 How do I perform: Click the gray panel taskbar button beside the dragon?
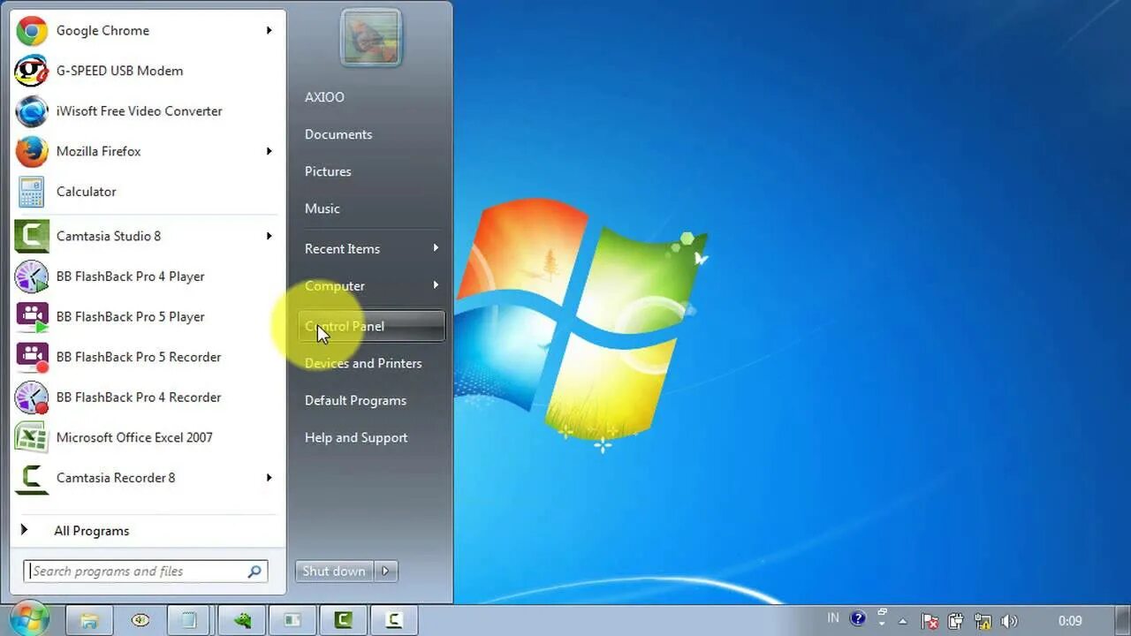pos(292,620)
